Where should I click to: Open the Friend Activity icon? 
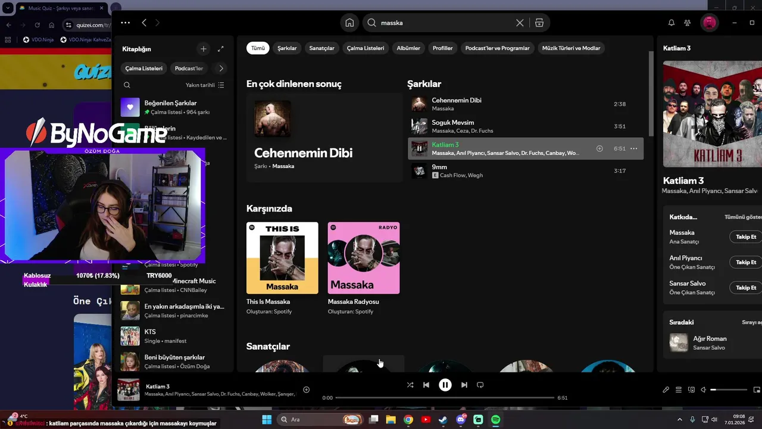pos(688,23)
